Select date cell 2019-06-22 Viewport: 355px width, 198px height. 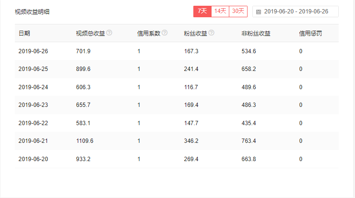click(33, 123)
